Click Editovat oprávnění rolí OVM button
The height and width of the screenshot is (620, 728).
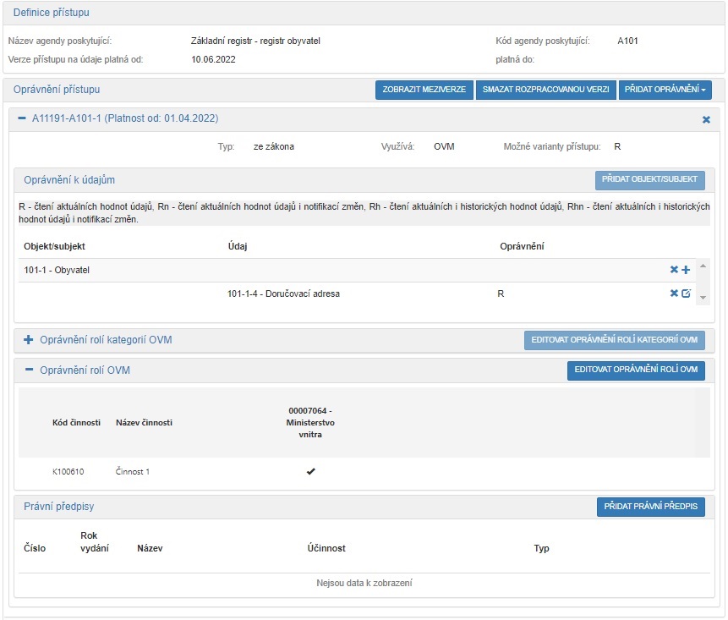coord(635,370)
